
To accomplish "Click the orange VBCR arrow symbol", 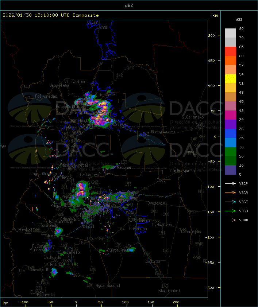I will tap(230, 193).
